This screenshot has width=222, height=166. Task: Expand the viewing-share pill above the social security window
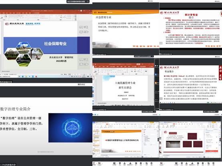point(78,2)
